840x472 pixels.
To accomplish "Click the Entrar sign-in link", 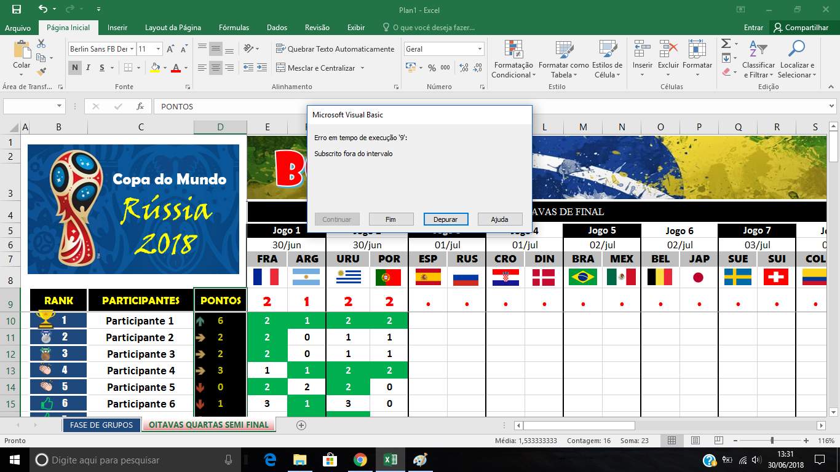I will (753, 28).
